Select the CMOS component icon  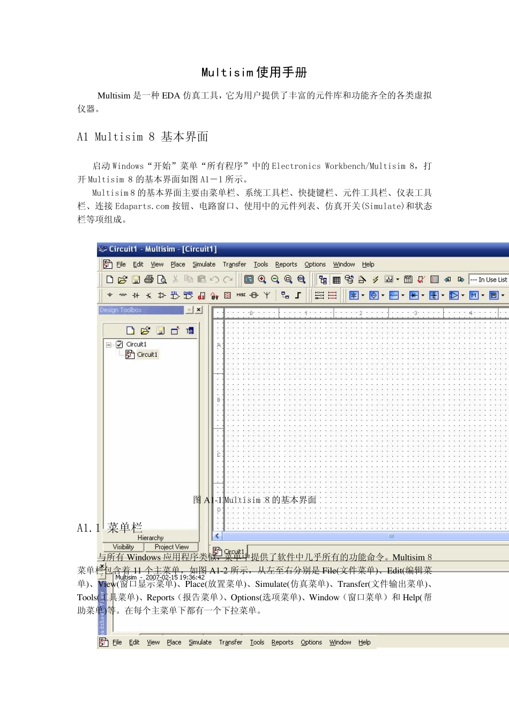[188, 295]
